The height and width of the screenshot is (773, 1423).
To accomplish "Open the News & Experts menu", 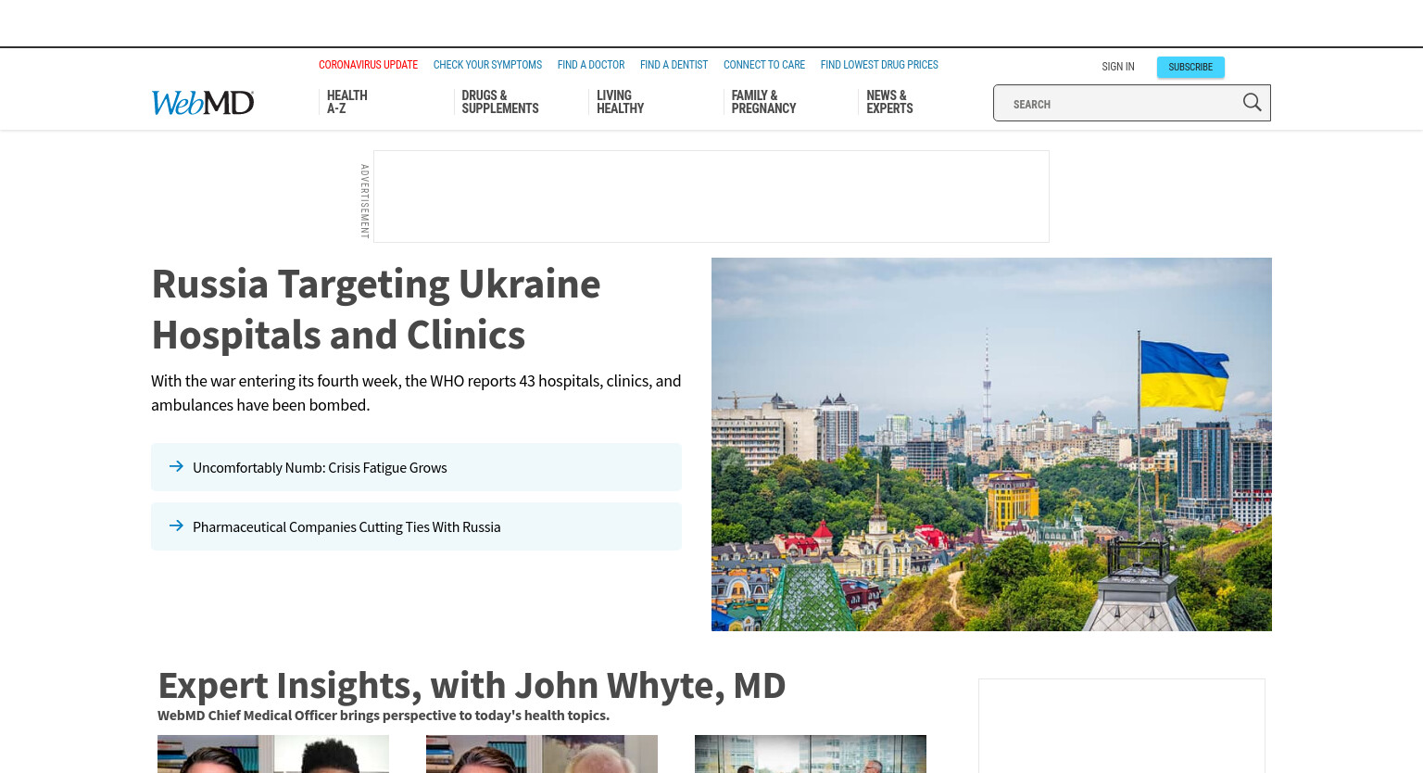I will coord(889,102).
